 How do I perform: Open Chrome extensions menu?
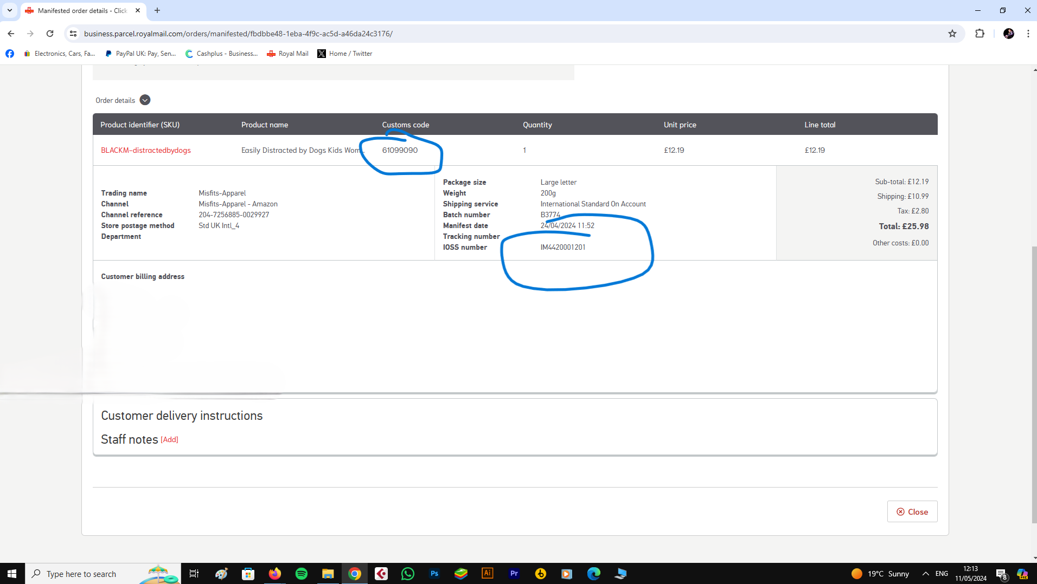click(x=980, y=34)
